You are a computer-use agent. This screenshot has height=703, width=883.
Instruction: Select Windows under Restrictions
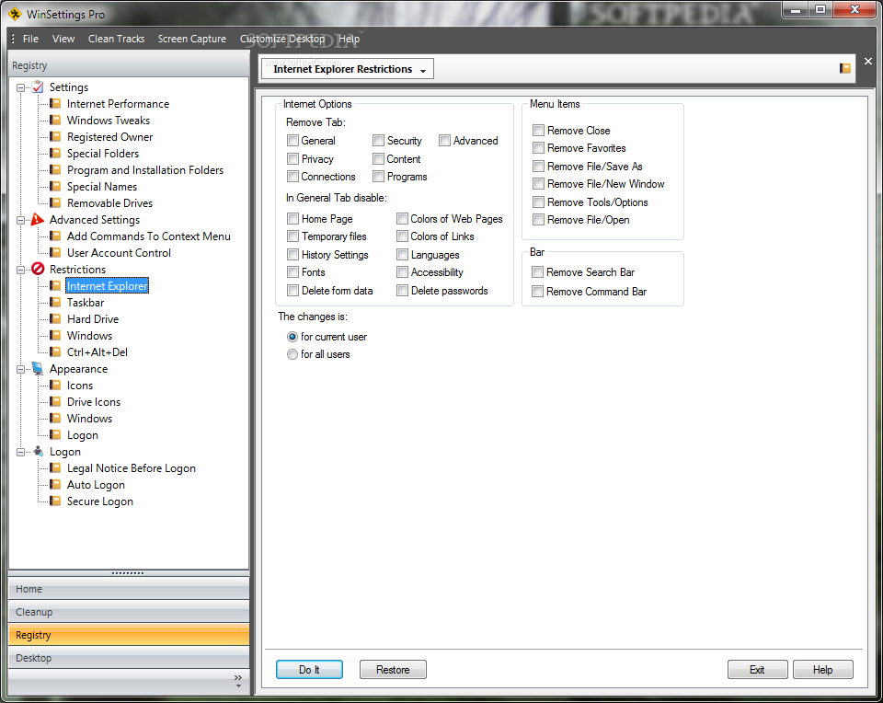point(89,335)
